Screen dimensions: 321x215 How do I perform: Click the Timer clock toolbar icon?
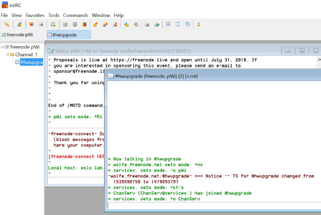pyautogui.click(x=75, y=25)
